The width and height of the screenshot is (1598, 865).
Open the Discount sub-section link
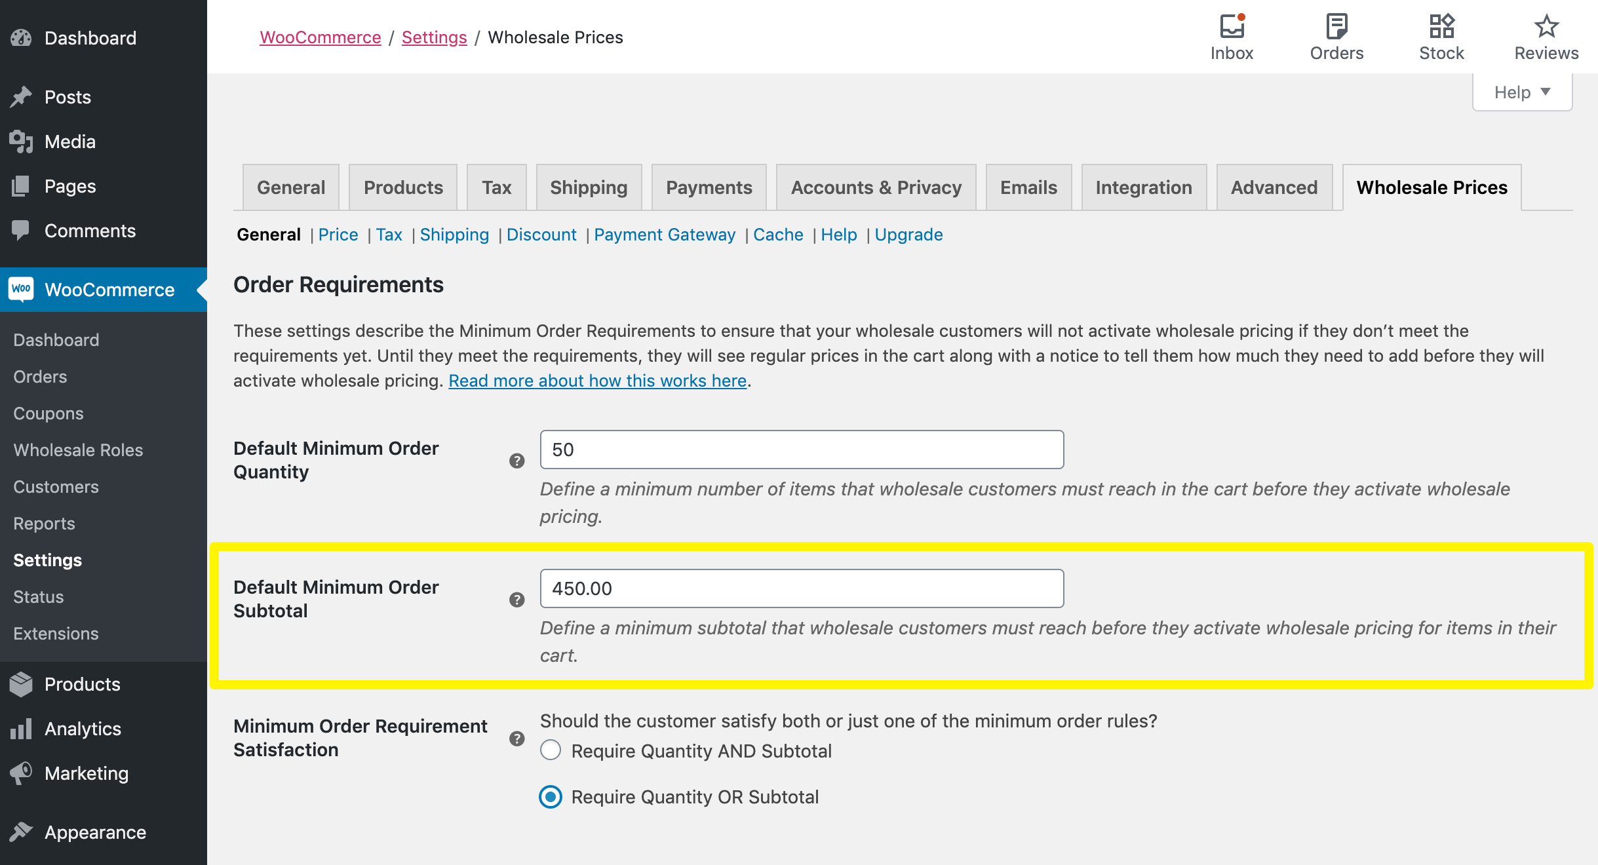point(541,235)
